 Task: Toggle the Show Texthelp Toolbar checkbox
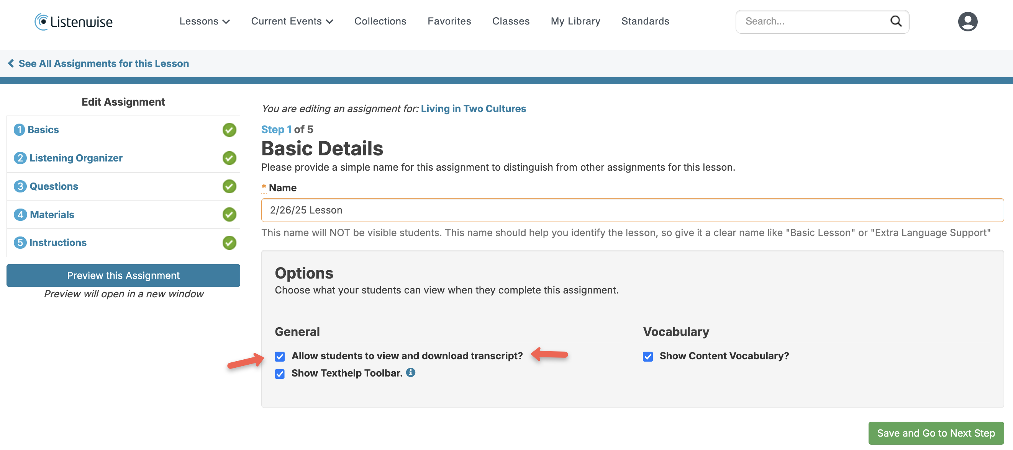pyautogui.click(x=280, y=374)
